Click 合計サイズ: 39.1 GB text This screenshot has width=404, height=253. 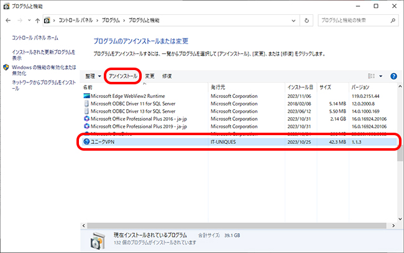pos(219,235)
